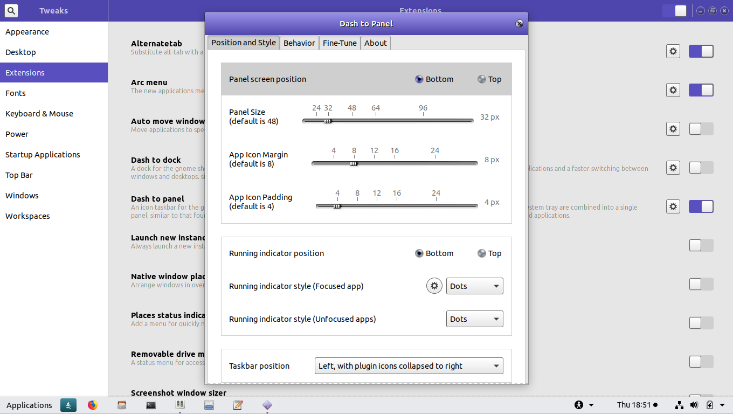This screenshot has width=733, height=414.
Task: Enable the Removable drive menu switch
Action: [x=701, y=362]
